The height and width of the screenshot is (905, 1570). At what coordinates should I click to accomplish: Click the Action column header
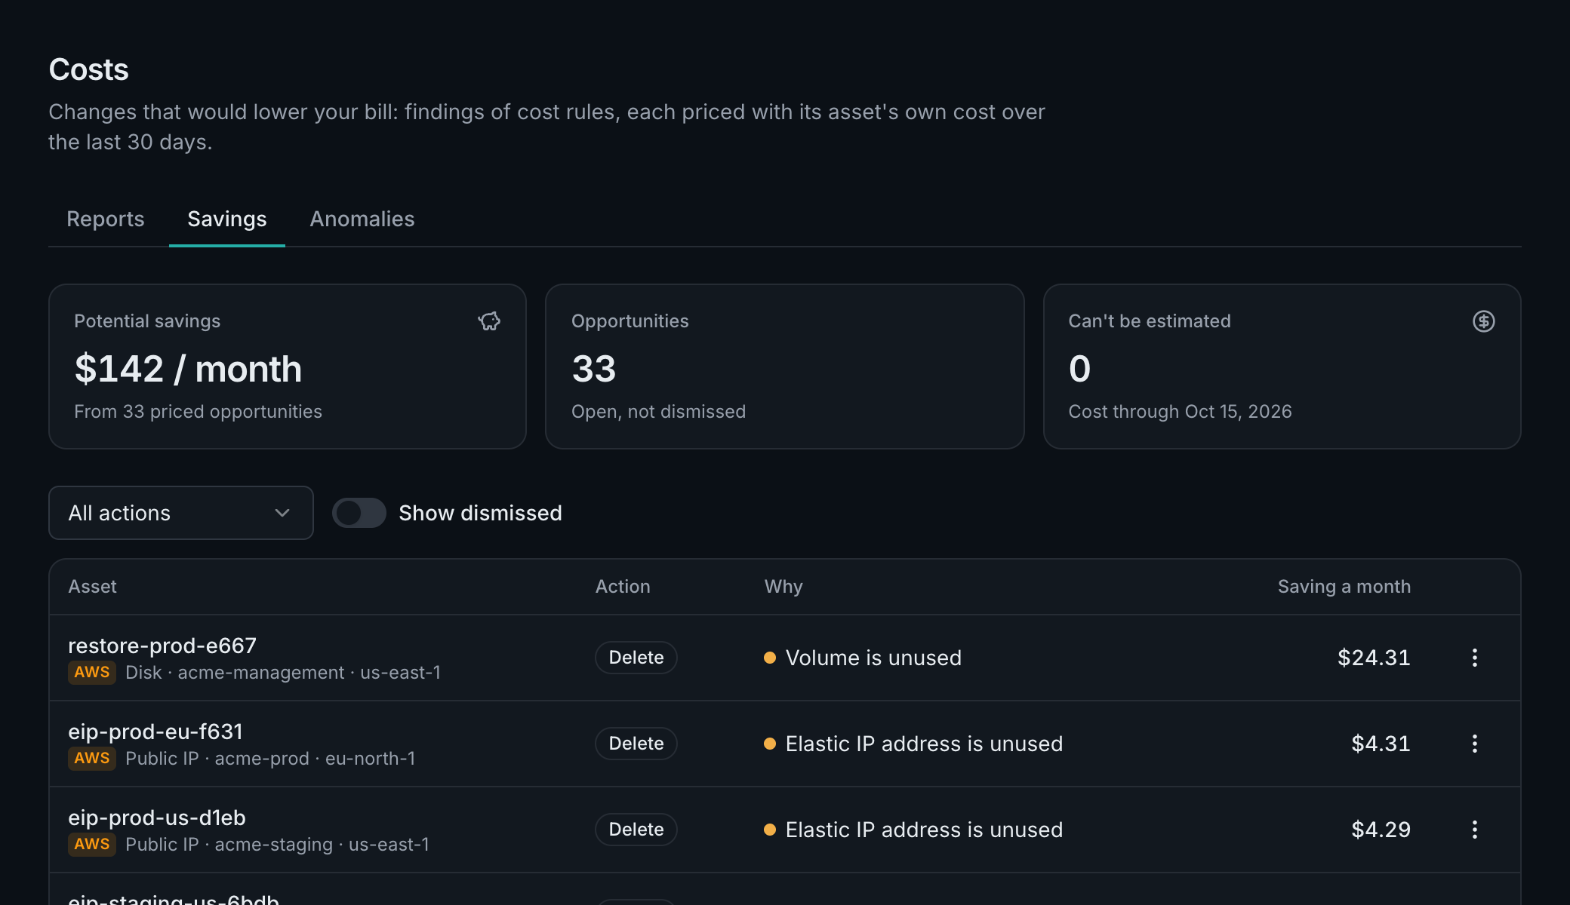click(x=623, y=587)
